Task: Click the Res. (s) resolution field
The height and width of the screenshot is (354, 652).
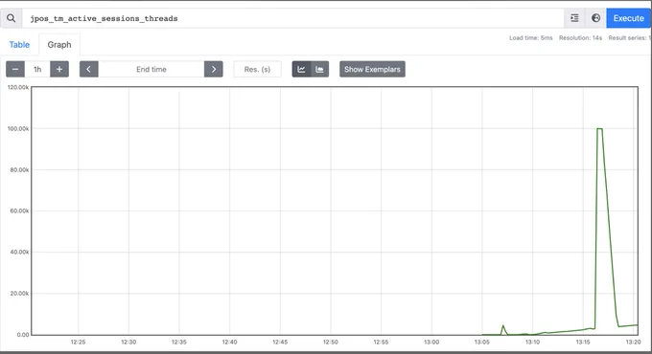Action: 257,69
